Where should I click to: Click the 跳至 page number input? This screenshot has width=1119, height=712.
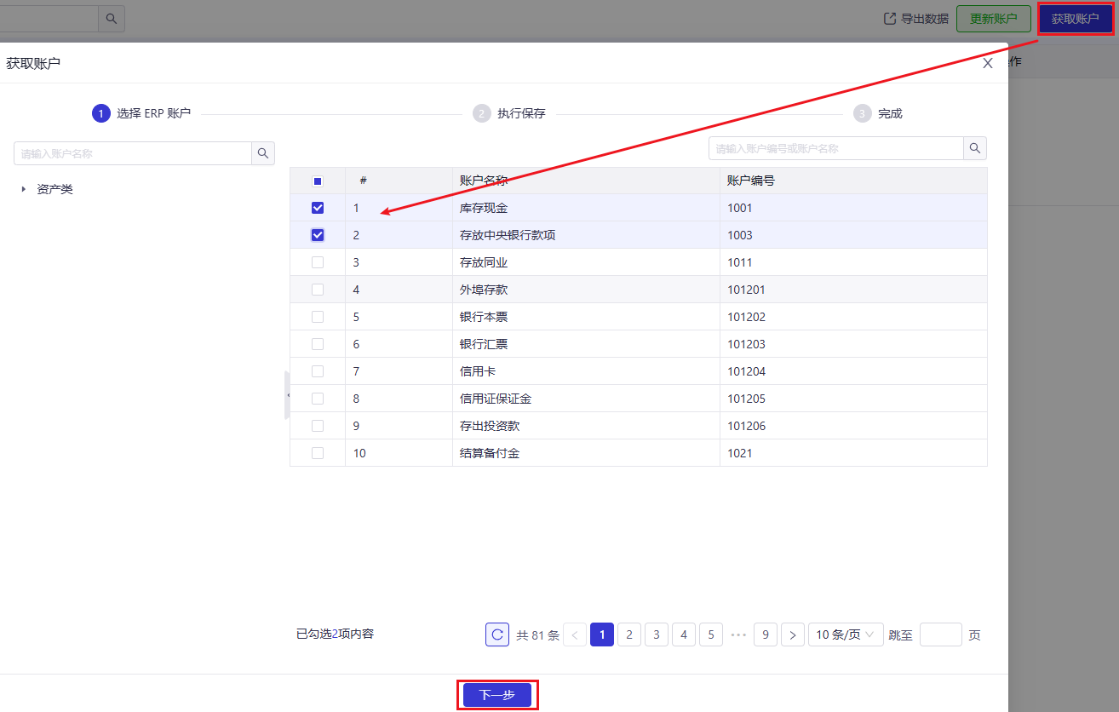pyautogui.click(x=941, y=634)
